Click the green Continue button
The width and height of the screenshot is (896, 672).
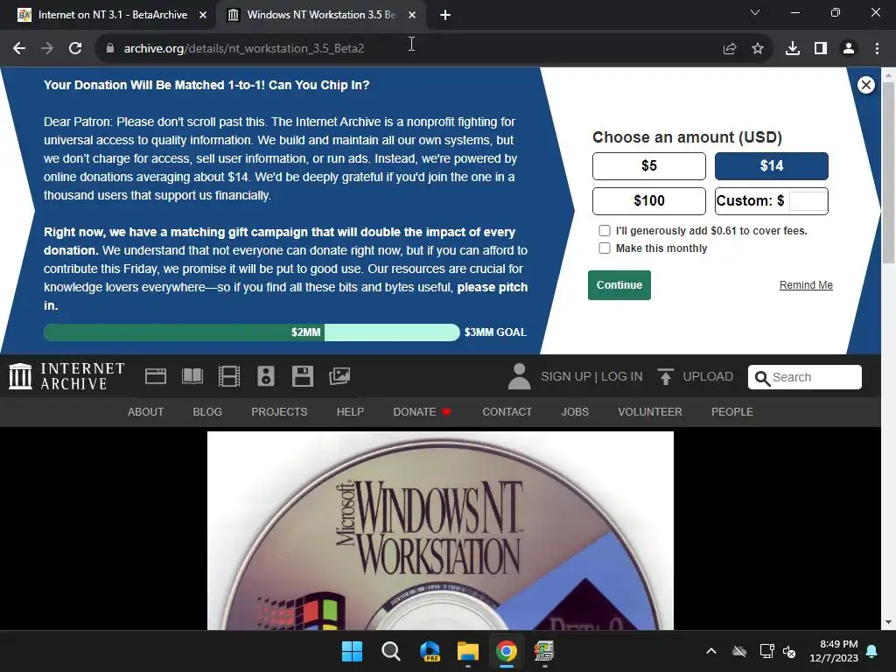[x=619, y=285]
